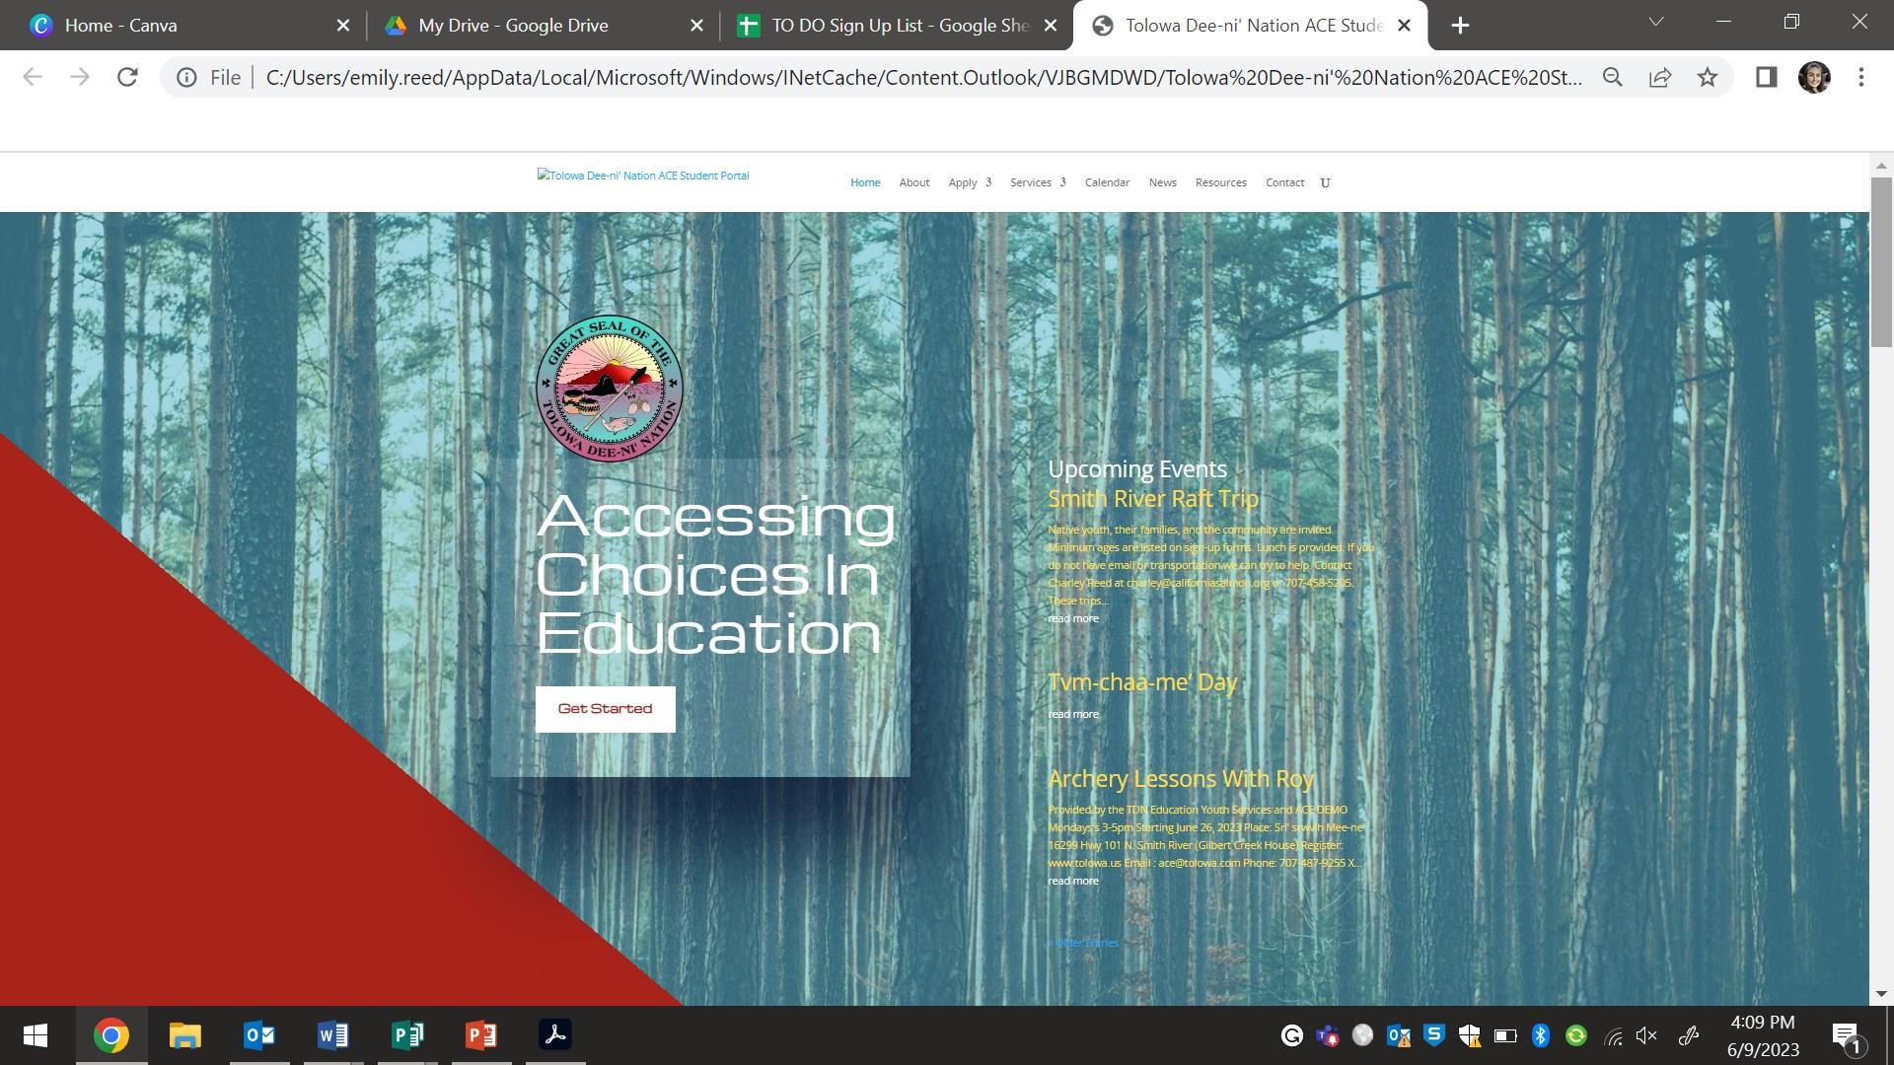
Task: Bookmark this page with the star icon
Action: [x=1708, y=77]
